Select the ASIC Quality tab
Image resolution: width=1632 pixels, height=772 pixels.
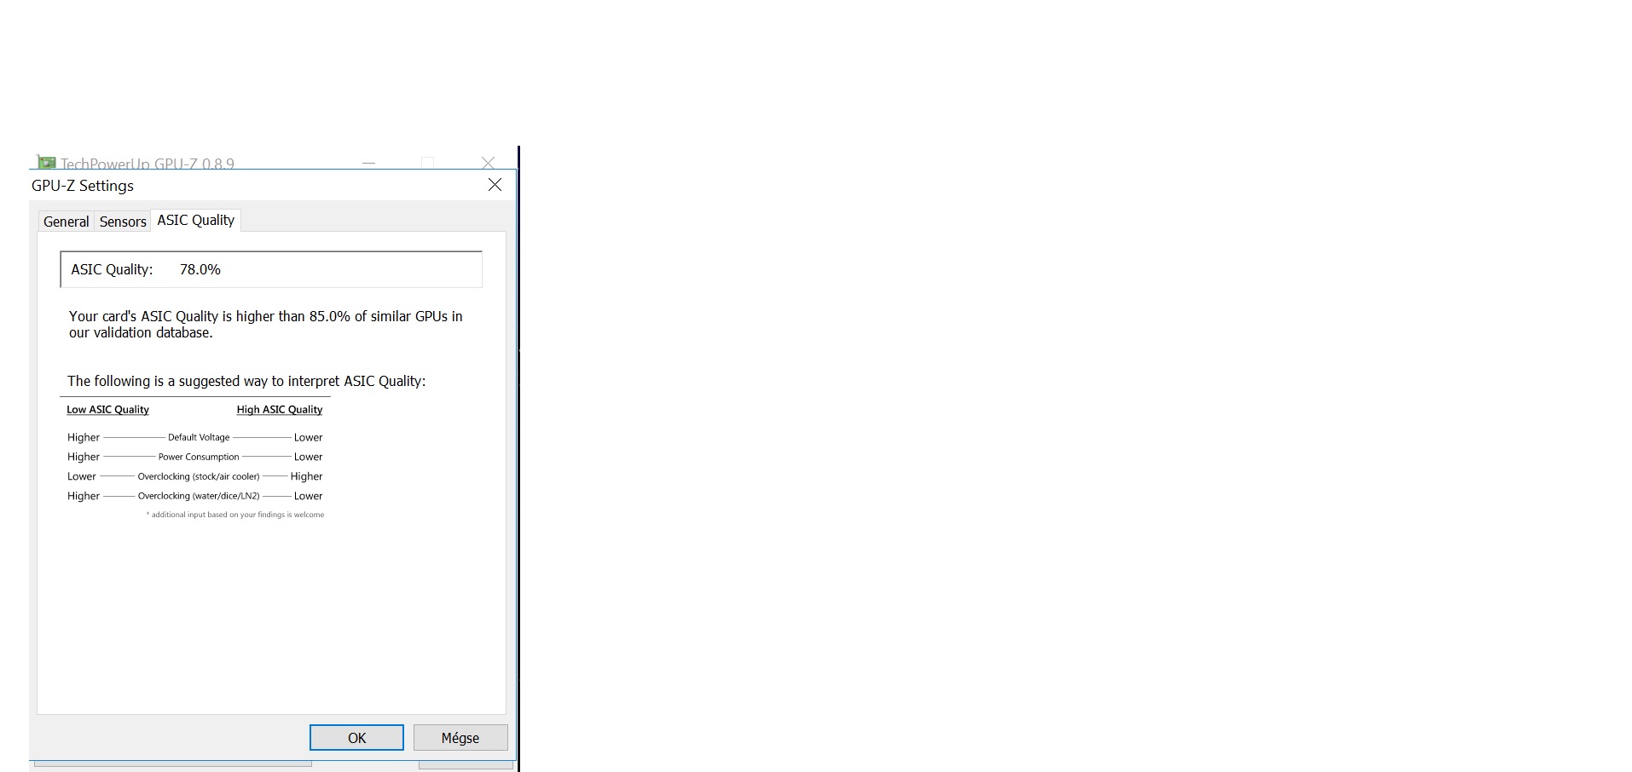point(196,220)
